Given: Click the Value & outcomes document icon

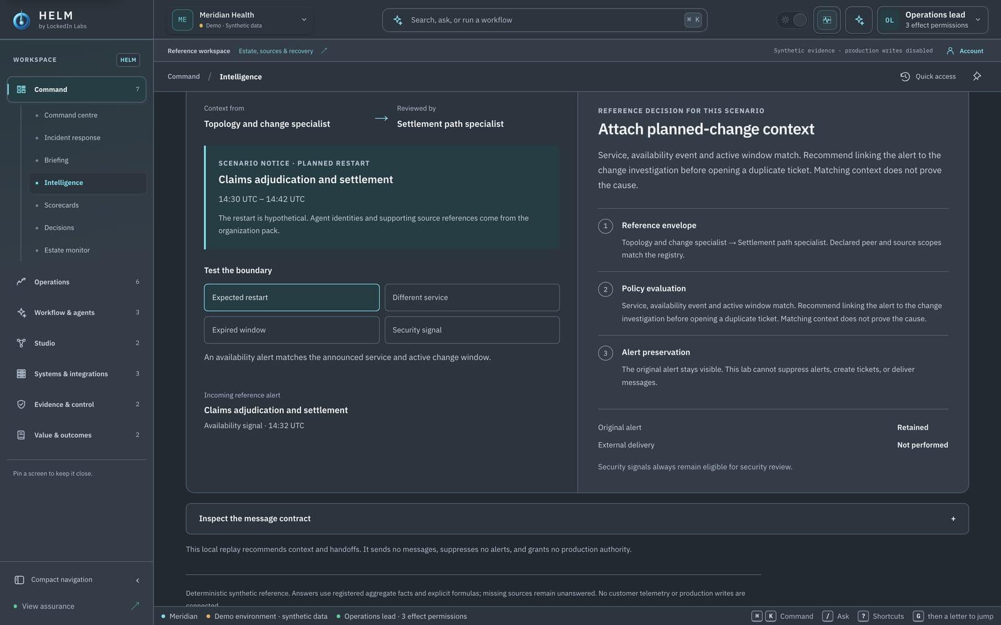Looking at the screenshot, I should (x=21, y=435).
